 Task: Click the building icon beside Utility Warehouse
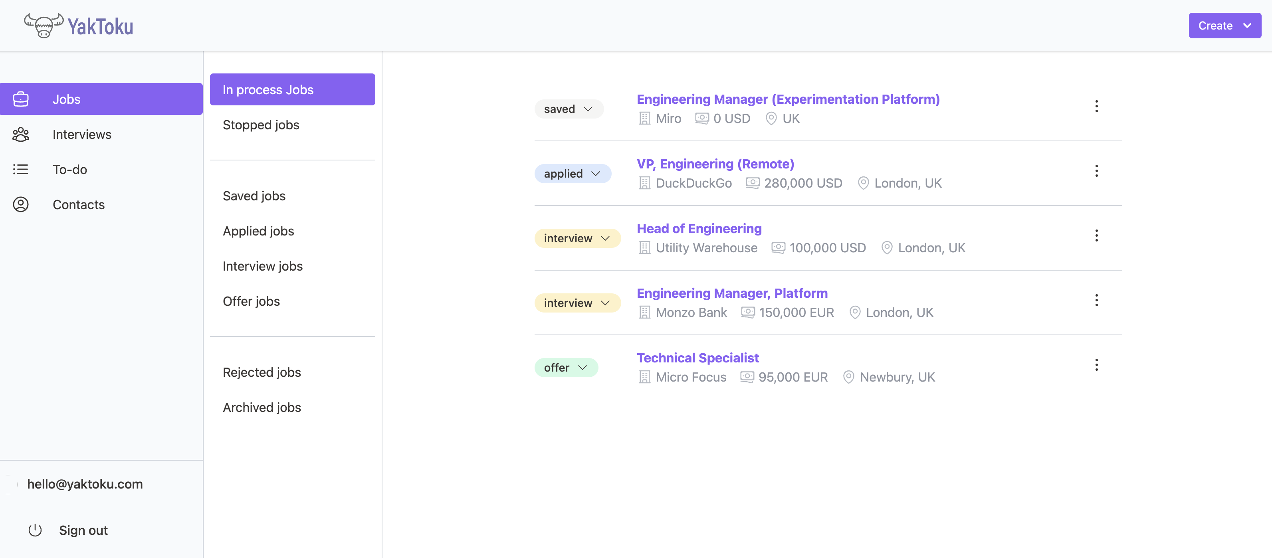[644, 248]
